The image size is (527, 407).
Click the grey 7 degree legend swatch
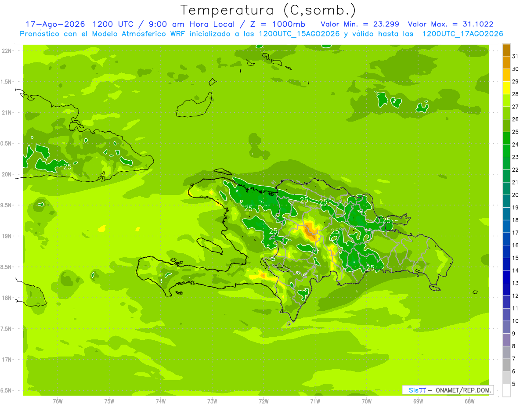click(x=506, y=365)
